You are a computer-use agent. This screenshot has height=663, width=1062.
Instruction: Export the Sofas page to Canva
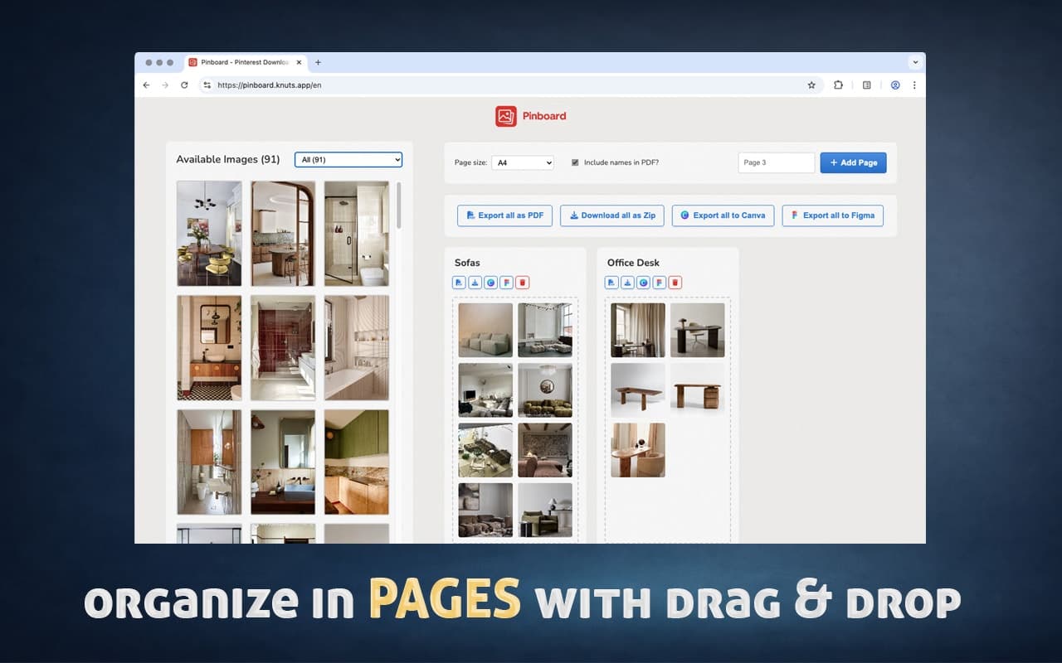(x=490, y=282)
